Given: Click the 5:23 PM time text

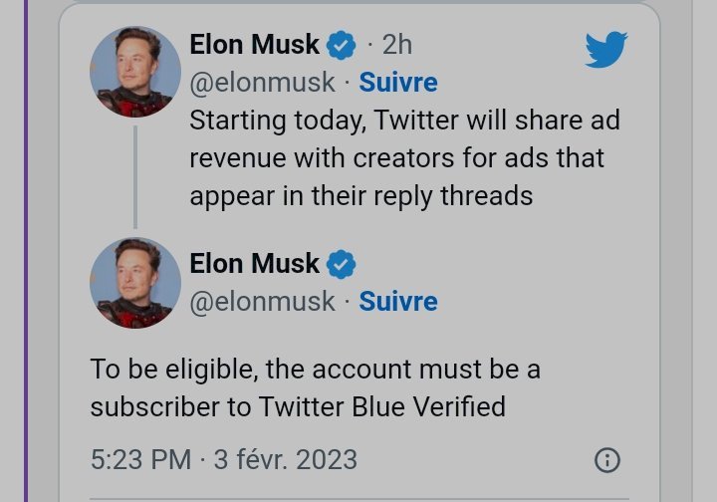Looking at the screenshot, I should (140, 460).
